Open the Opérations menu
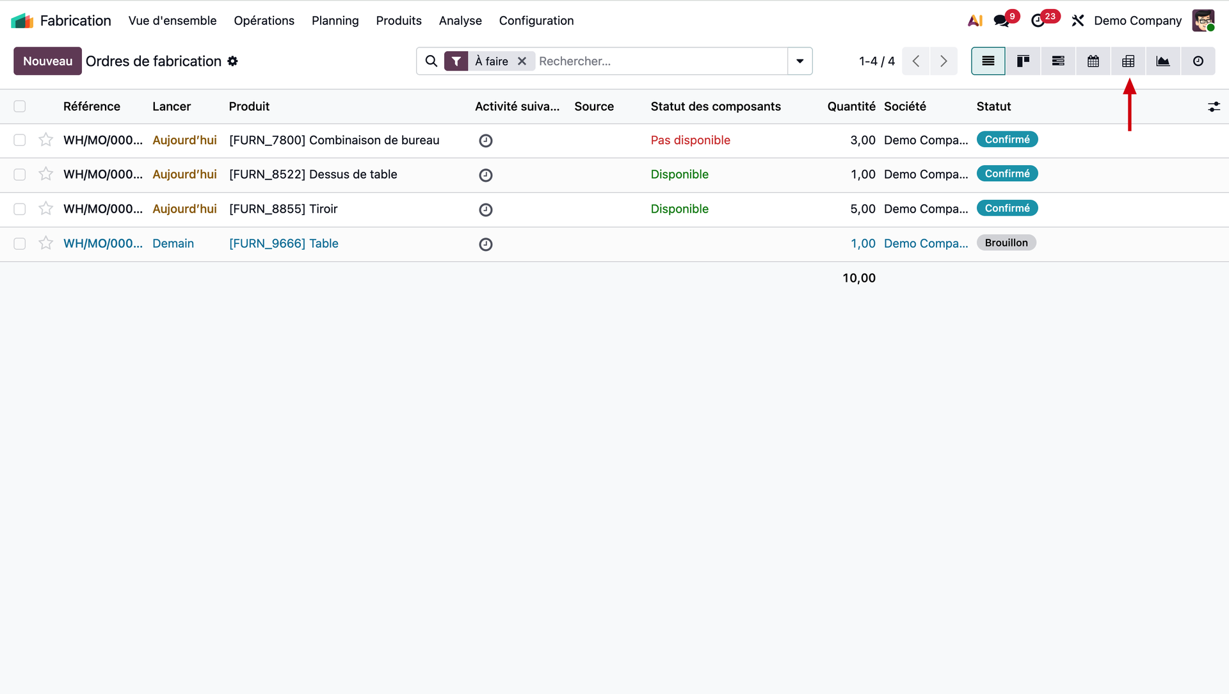 (x=264, y=20)
